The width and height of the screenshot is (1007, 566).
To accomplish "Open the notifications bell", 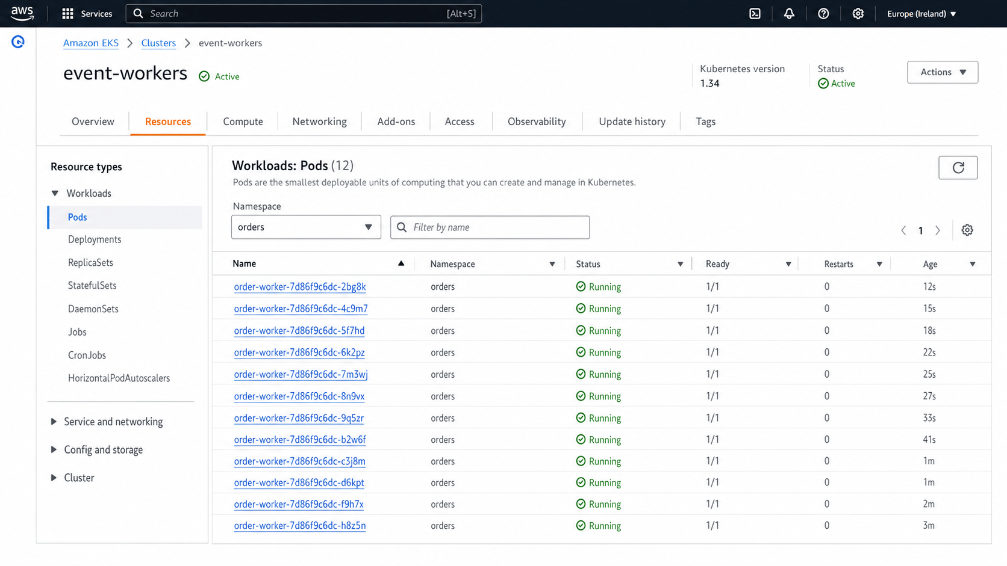I will pos(789,13).
